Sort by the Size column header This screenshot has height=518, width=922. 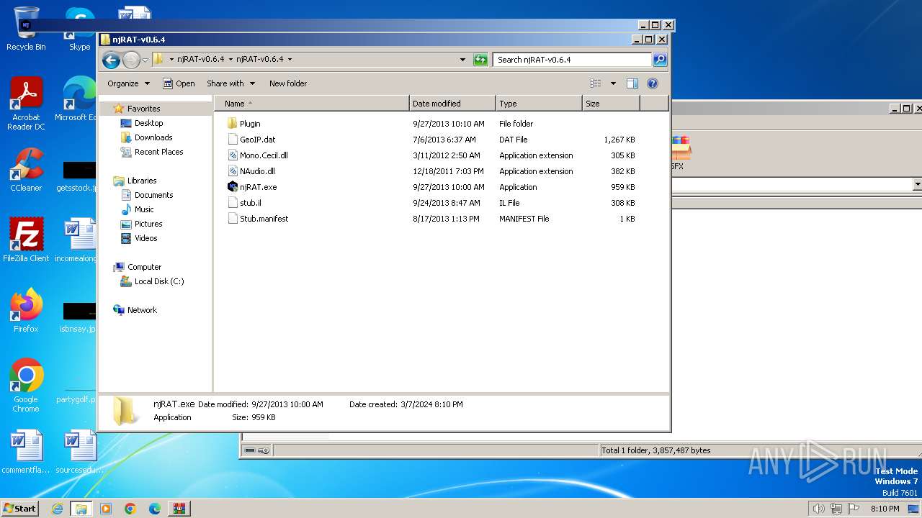click(611, 104)
